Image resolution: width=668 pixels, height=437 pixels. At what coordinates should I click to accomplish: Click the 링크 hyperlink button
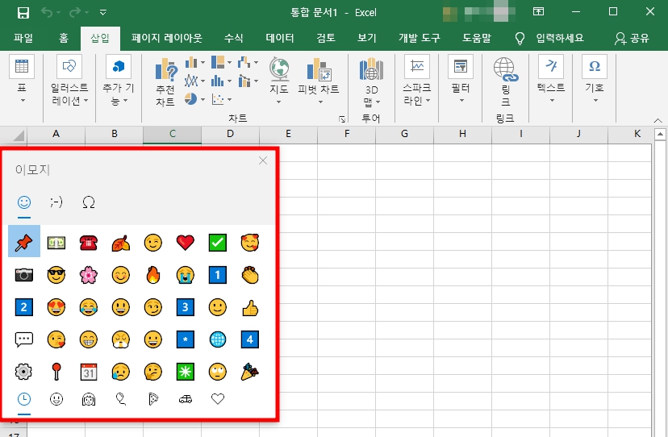click(505, 82)
